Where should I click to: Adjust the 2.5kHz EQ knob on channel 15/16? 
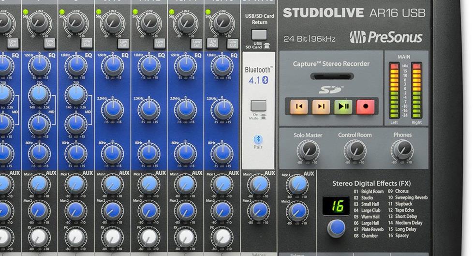pyautogui.click(x=222, y=109)
